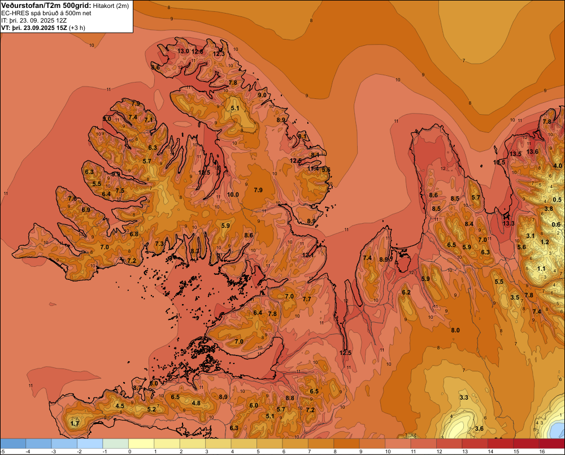
Task: Click the dark blue swatch between -5 and -4
Action: pos(13,443)
